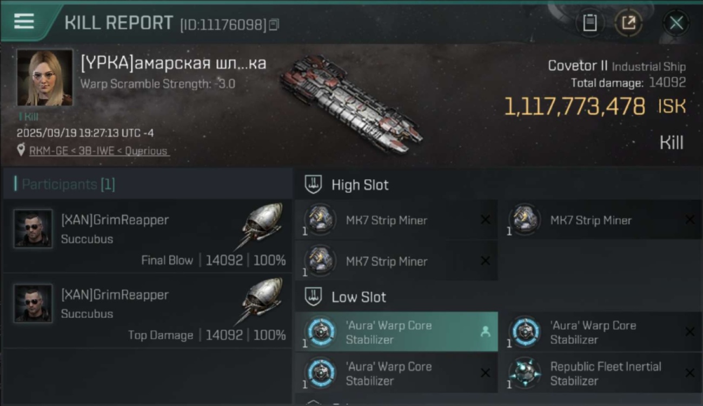Open the RKM-GE location link

[98, 151]
